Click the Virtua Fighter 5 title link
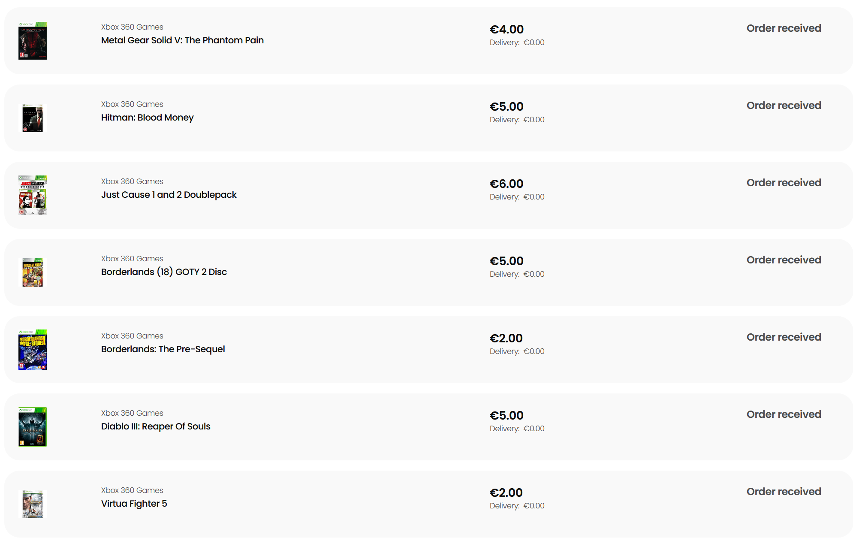The image size is (856, 541). click(x=134, y=504)
